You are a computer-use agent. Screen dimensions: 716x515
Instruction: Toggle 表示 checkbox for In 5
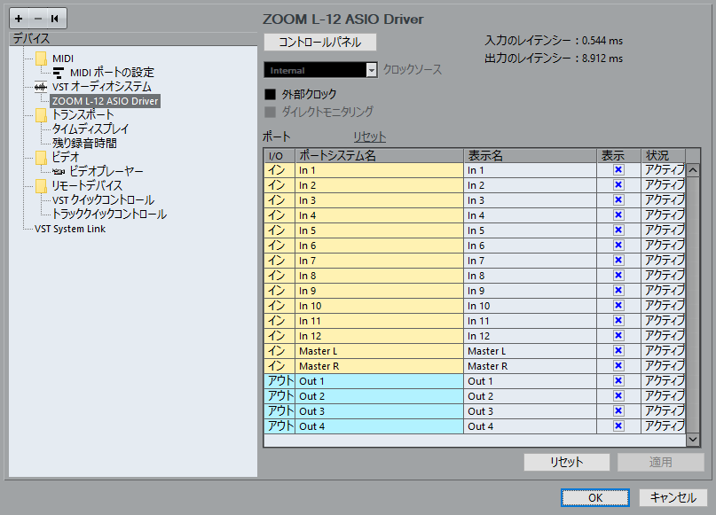618,230
